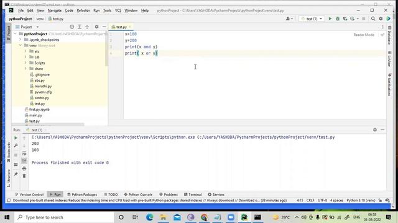Toggle tool window bars icon in status bar corner
This screenshot has height=223, width=398.
point(9,200)
